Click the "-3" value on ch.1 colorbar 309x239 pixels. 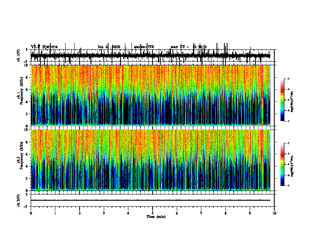pos(288,79)
